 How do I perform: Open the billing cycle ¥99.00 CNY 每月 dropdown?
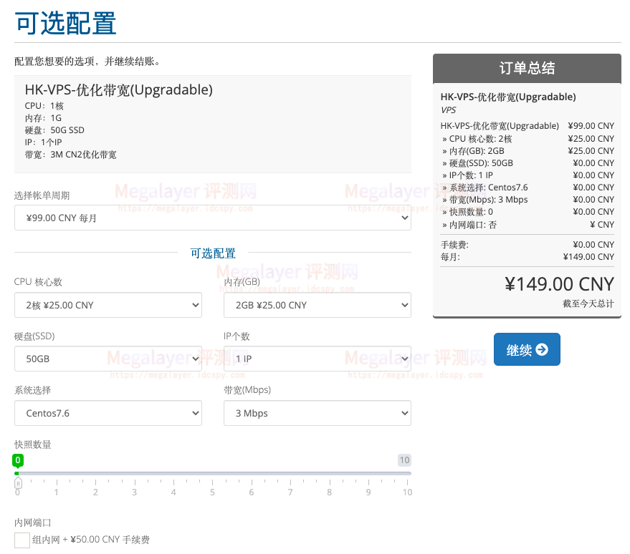213,218
